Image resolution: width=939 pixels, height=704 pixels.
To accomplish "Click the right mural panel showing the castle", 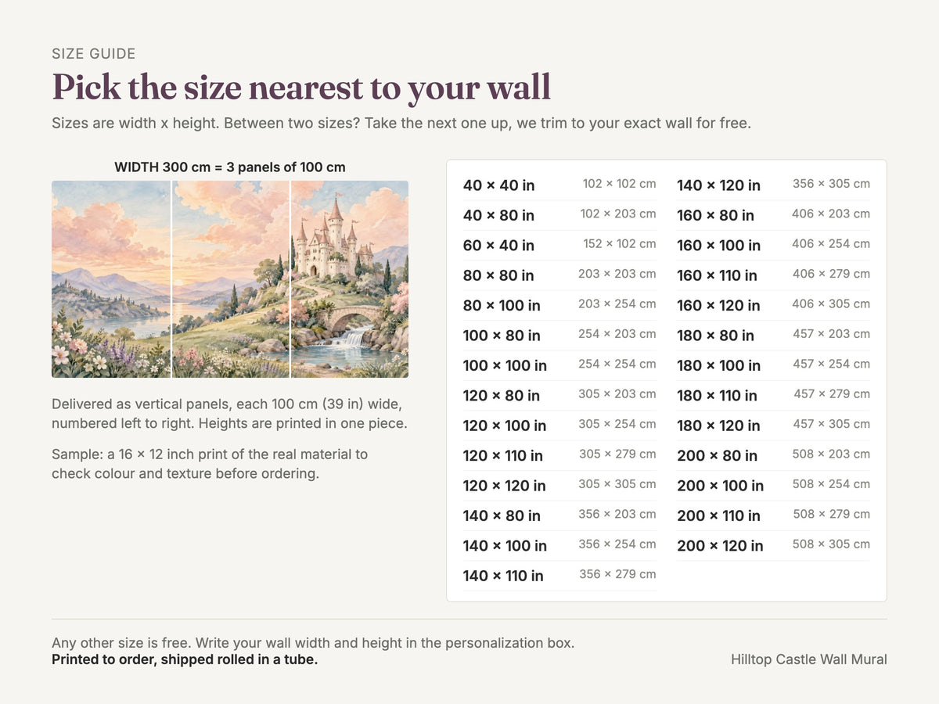I will (x=350, y=279).
